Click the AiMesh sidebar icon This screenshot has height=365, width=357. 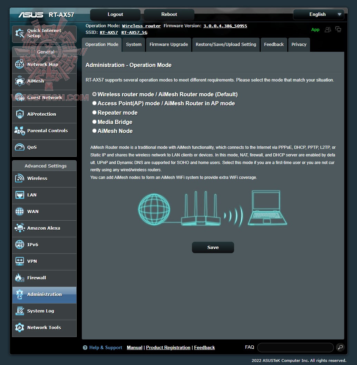[20, 81]
